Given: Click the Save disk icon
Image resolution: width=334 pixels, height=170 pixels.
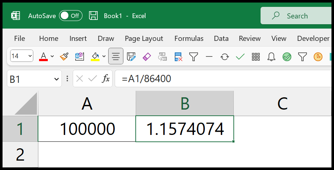Looking at the screenshot, I should [93, 16].
